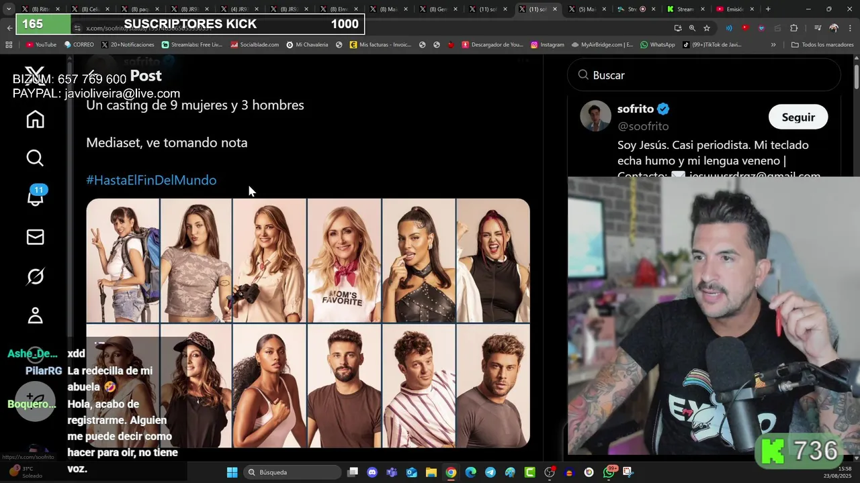Viewport: 860px width, 483px height.
Task: Expand hidden bookmarks with double chevron
Action: [773, 45]
